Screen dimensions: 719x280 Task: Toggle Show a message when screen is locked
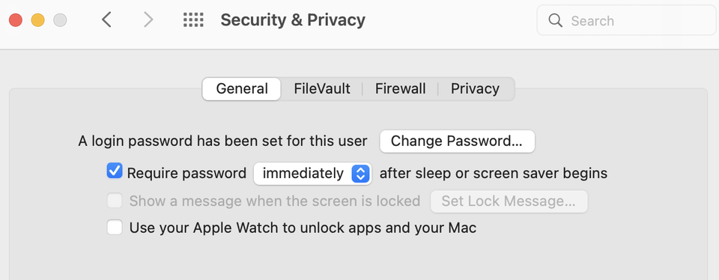tap(115, 201)
